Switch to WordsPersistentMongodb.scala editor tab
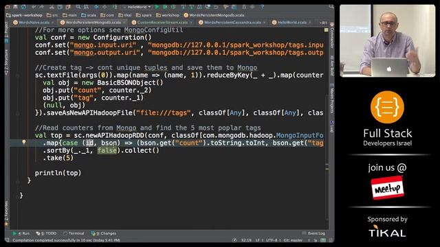 [93, 23]
